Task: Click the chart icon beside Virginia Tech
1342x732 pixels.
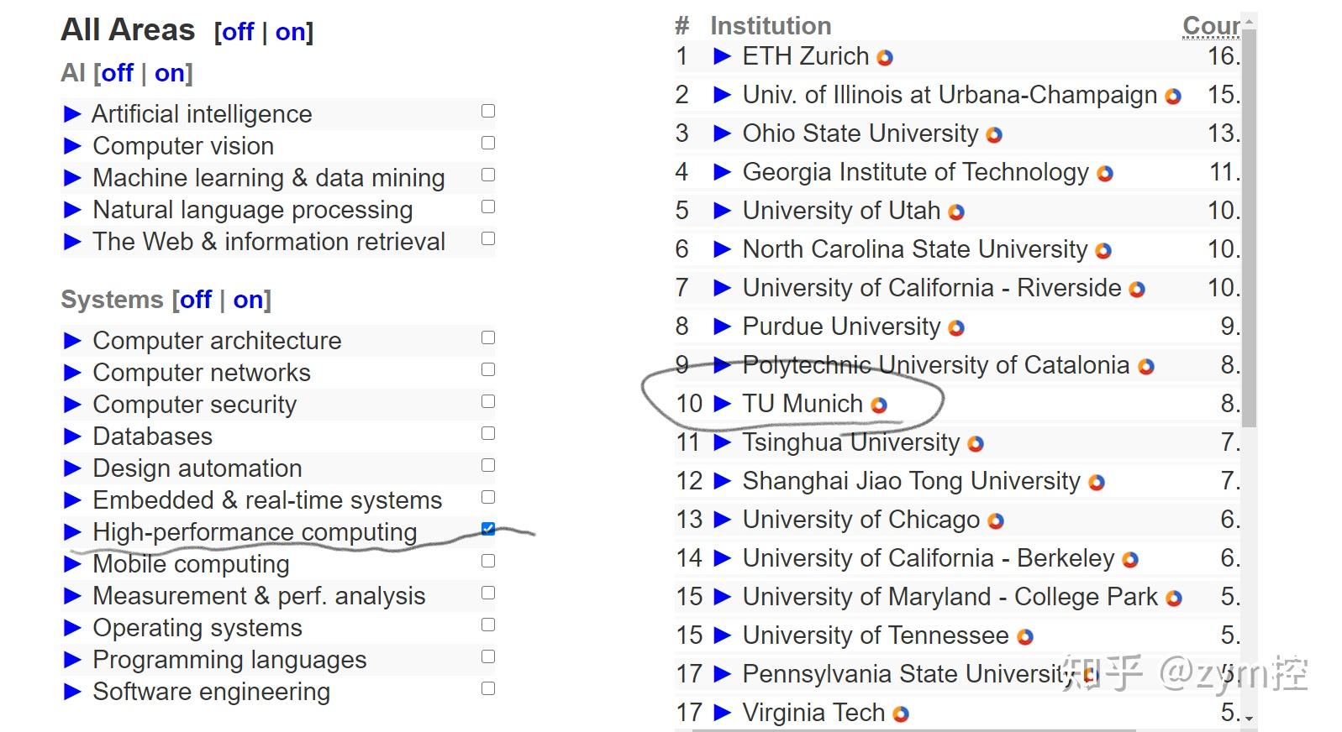Action: [x=901, y=714]
